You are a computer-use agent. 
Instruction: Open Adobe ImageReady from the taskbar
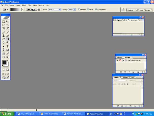click(x=49, y=114)
